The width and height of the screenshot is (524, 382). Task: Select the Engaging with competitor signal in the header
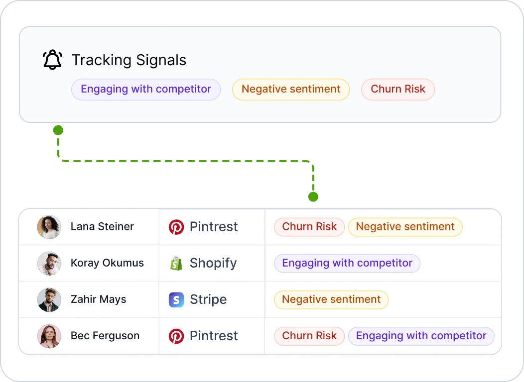pos(146,90)
